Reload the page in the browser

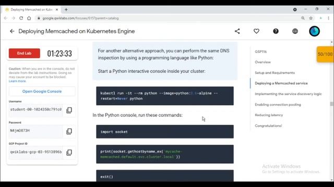(21, 18)
